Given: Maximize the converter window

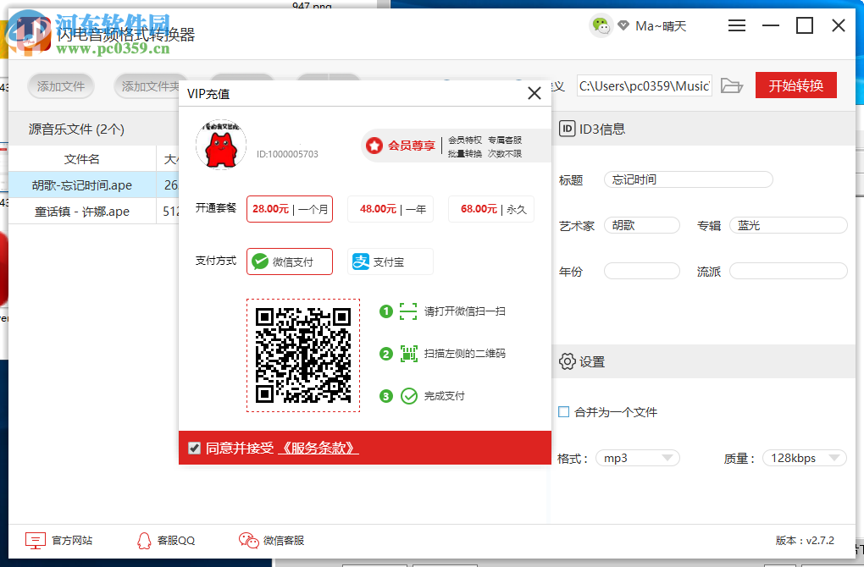Looking at the screenshot, I should point(805,25).
